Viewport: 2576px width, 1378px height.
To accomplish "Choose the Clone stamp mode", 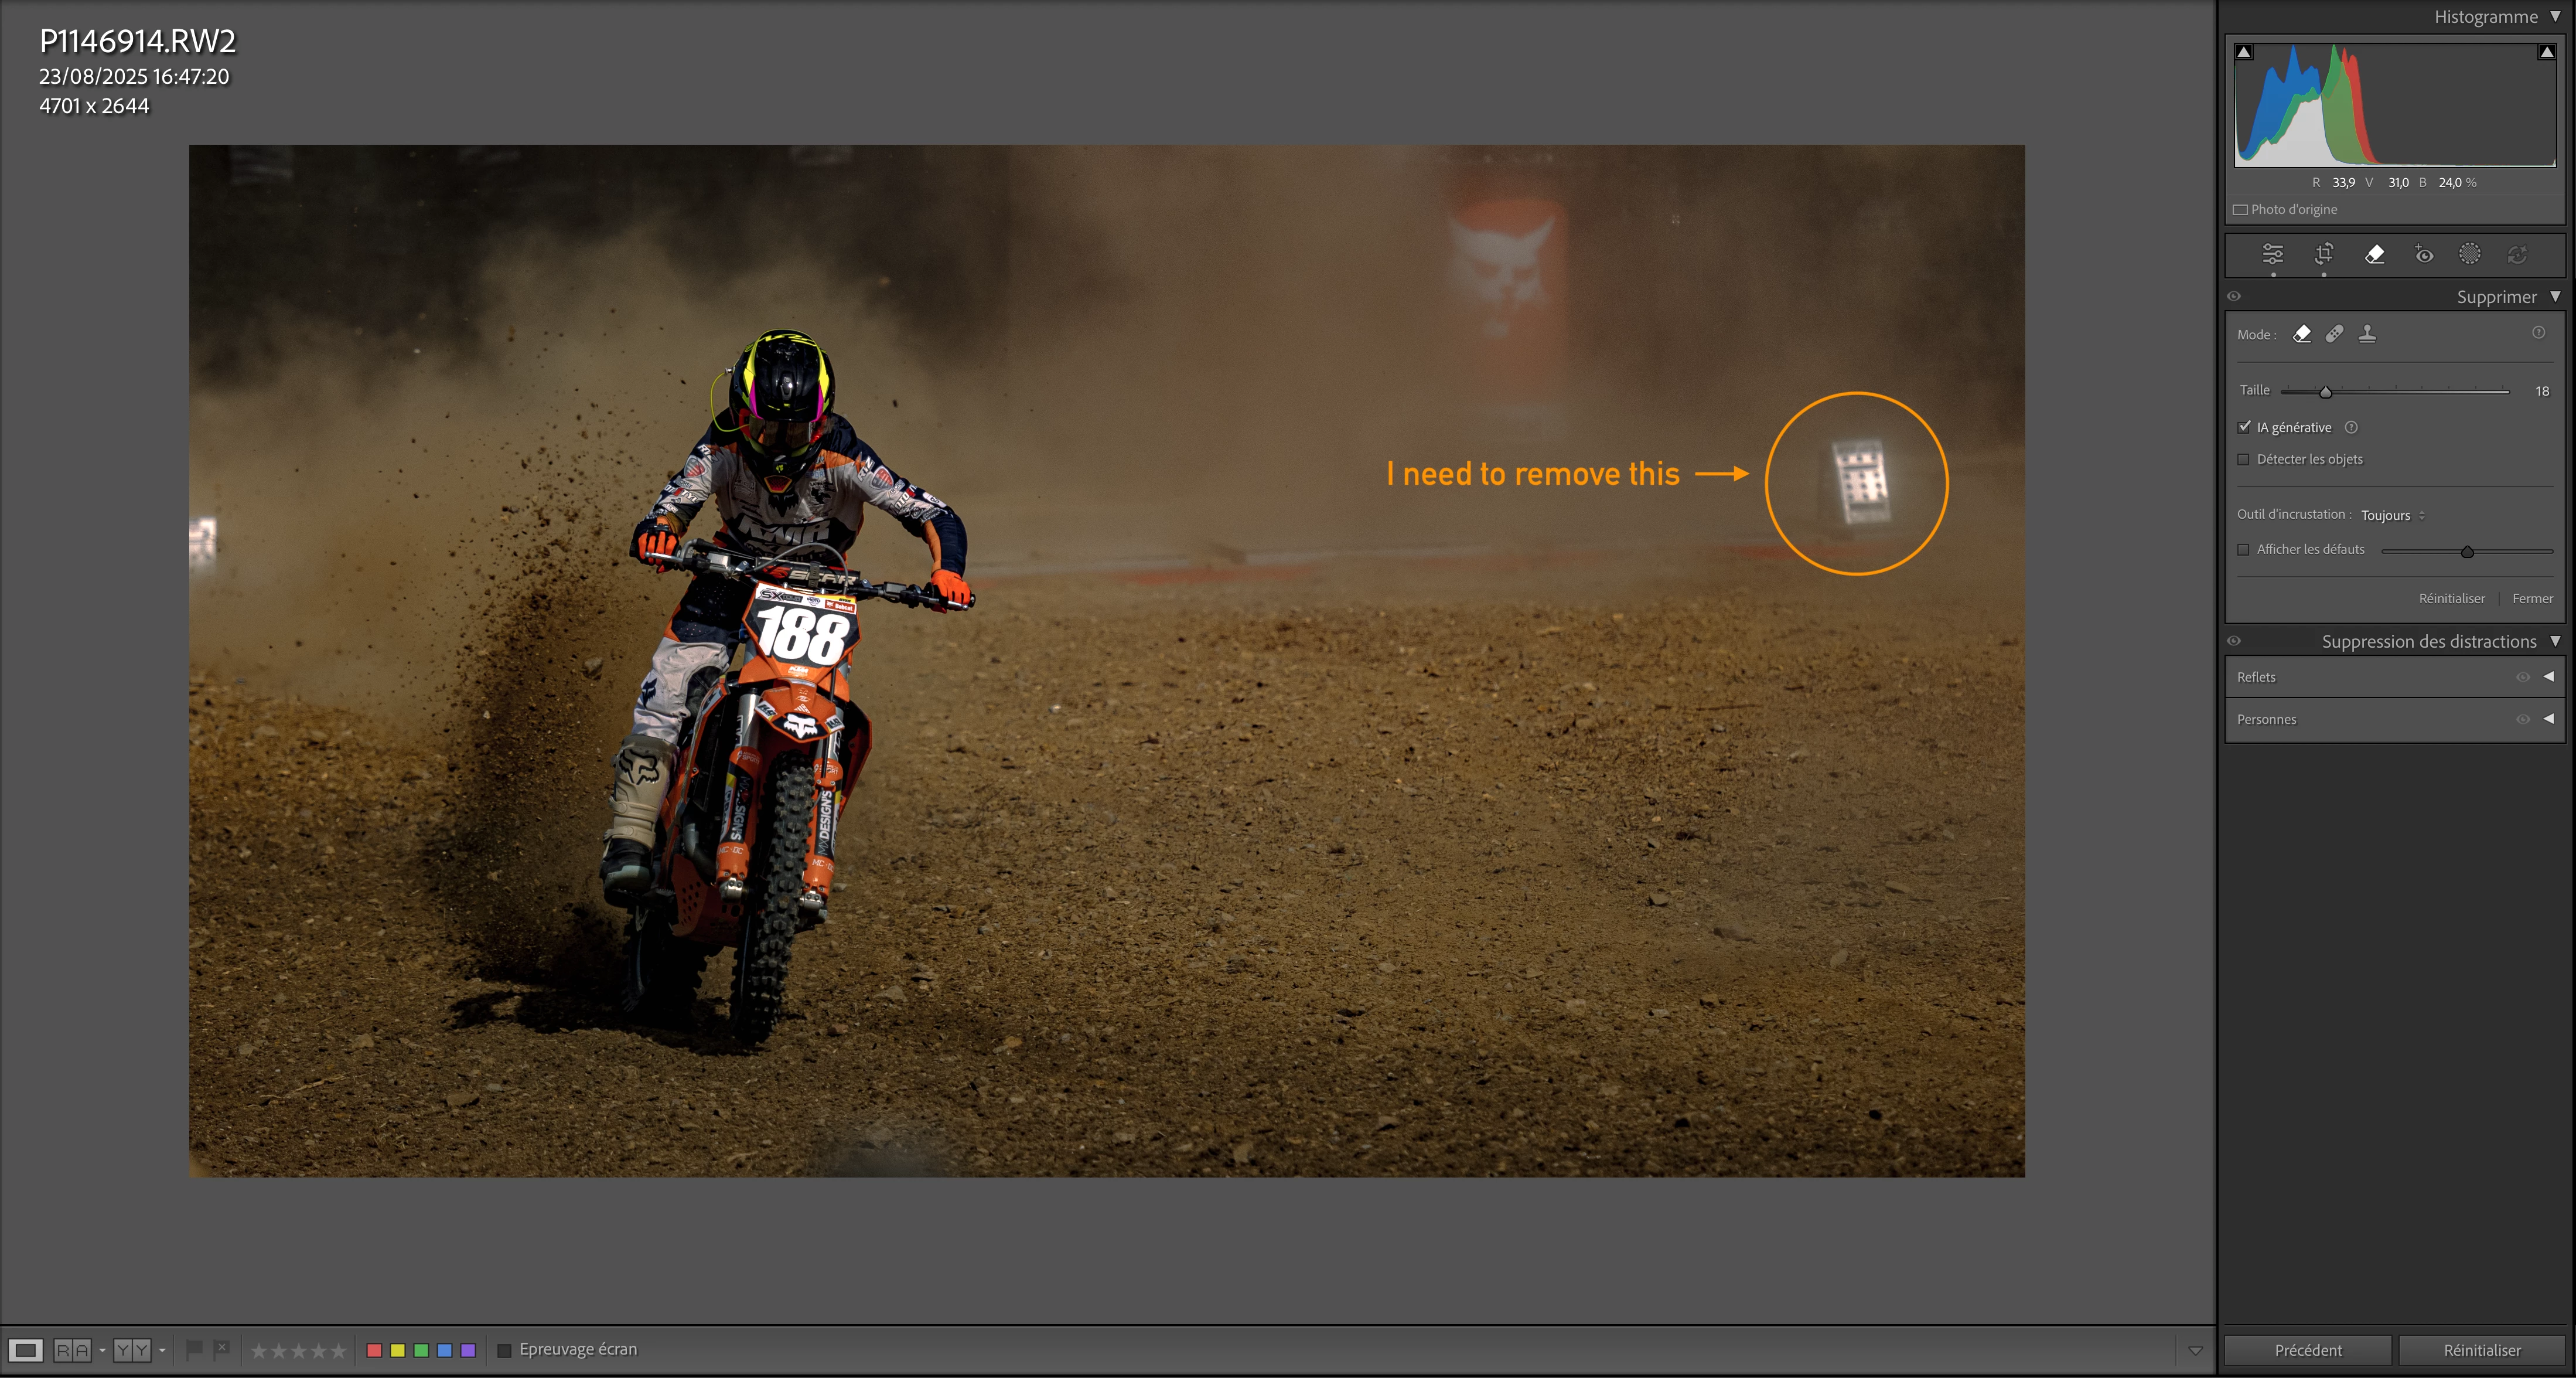I will 2367,334.
